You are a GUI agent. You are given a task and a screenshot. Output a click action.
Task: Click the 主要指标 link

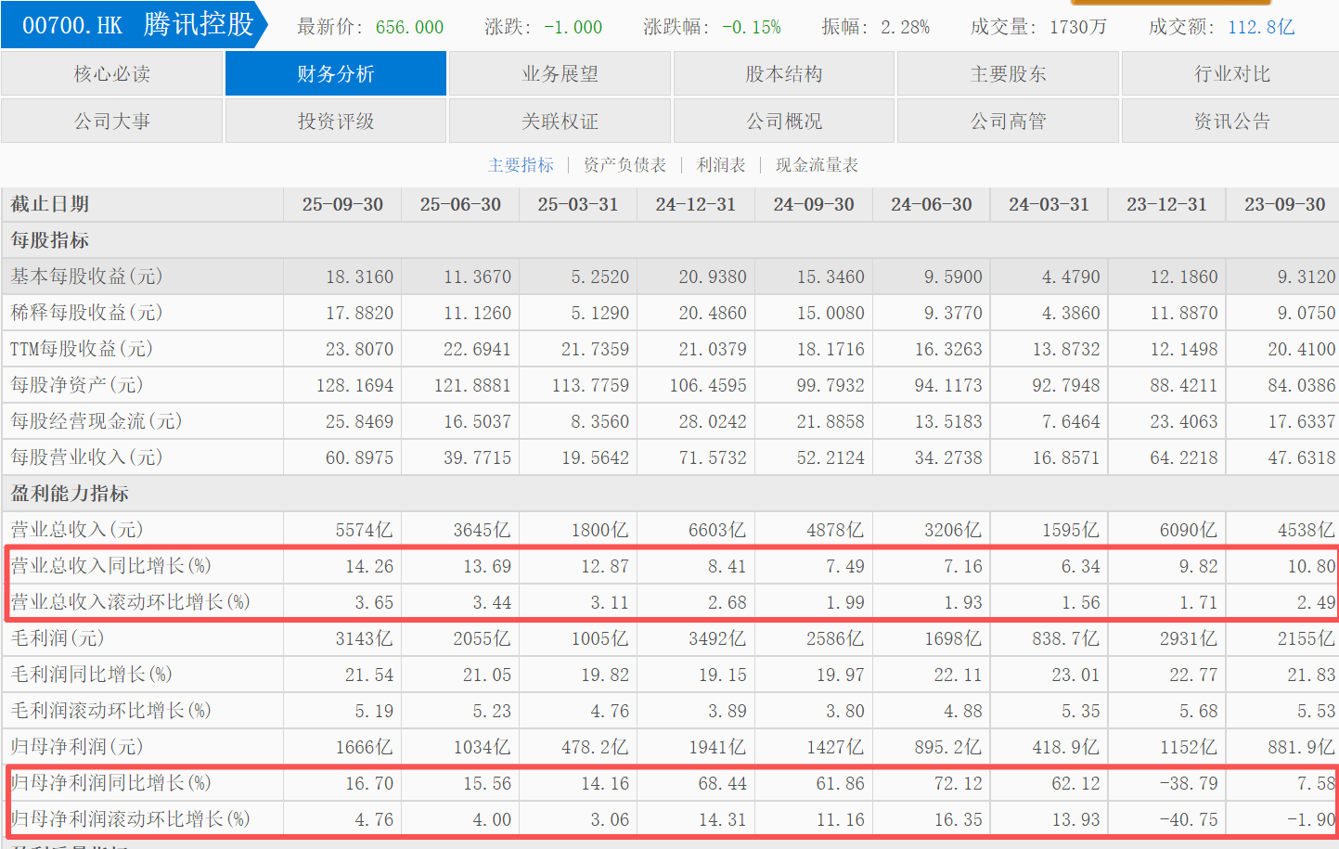[x=521, y=165]
